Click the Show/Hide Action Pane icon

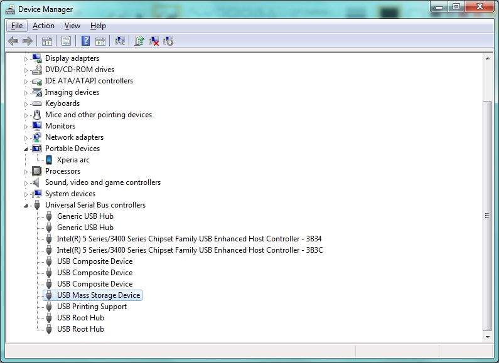[100, 41]
